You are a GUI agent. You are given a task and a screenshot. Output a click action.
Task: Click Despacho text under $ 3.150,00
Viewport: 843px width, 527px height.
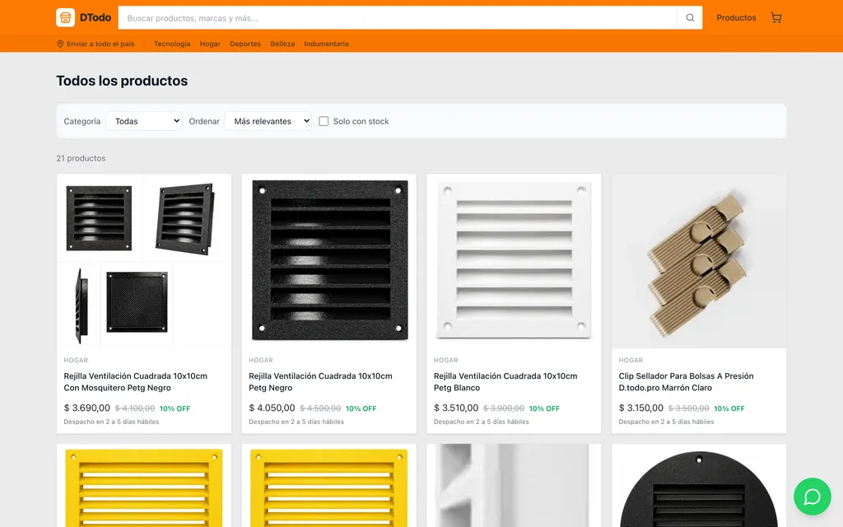(x=666, y=422)
